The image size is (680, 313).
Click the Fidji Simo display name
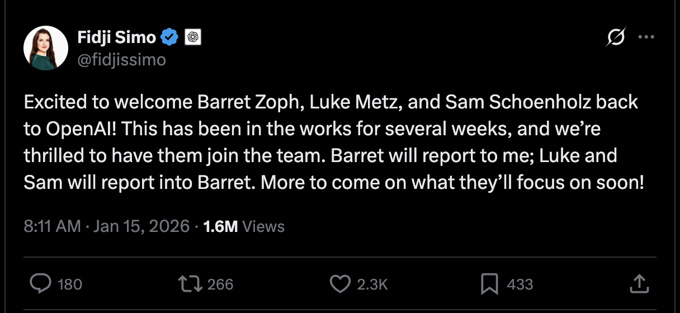tap(116, 38)
